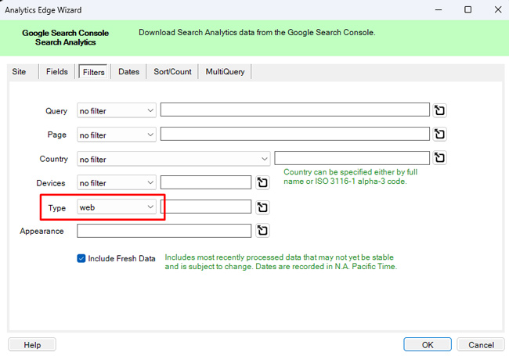The height and width of the screenshot is (356, 509).
Task: Open the Query filter type dropdown
Action: coord(117,111)
